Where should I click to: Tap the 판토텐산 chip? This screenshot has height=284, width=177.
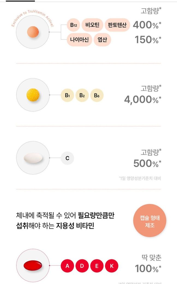click(117, 26)
